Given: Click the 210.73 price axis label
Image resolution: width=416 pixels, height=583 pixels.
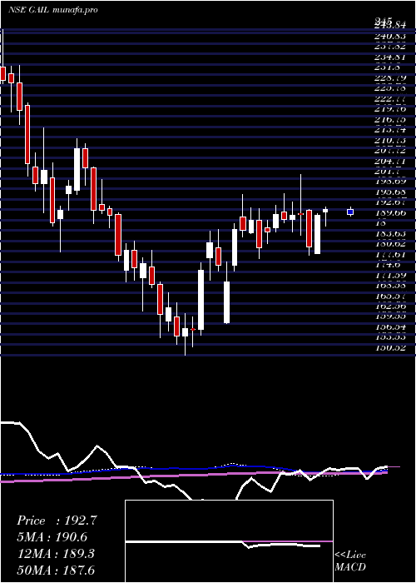Looking at the screenshot, I should coord(390,141).
